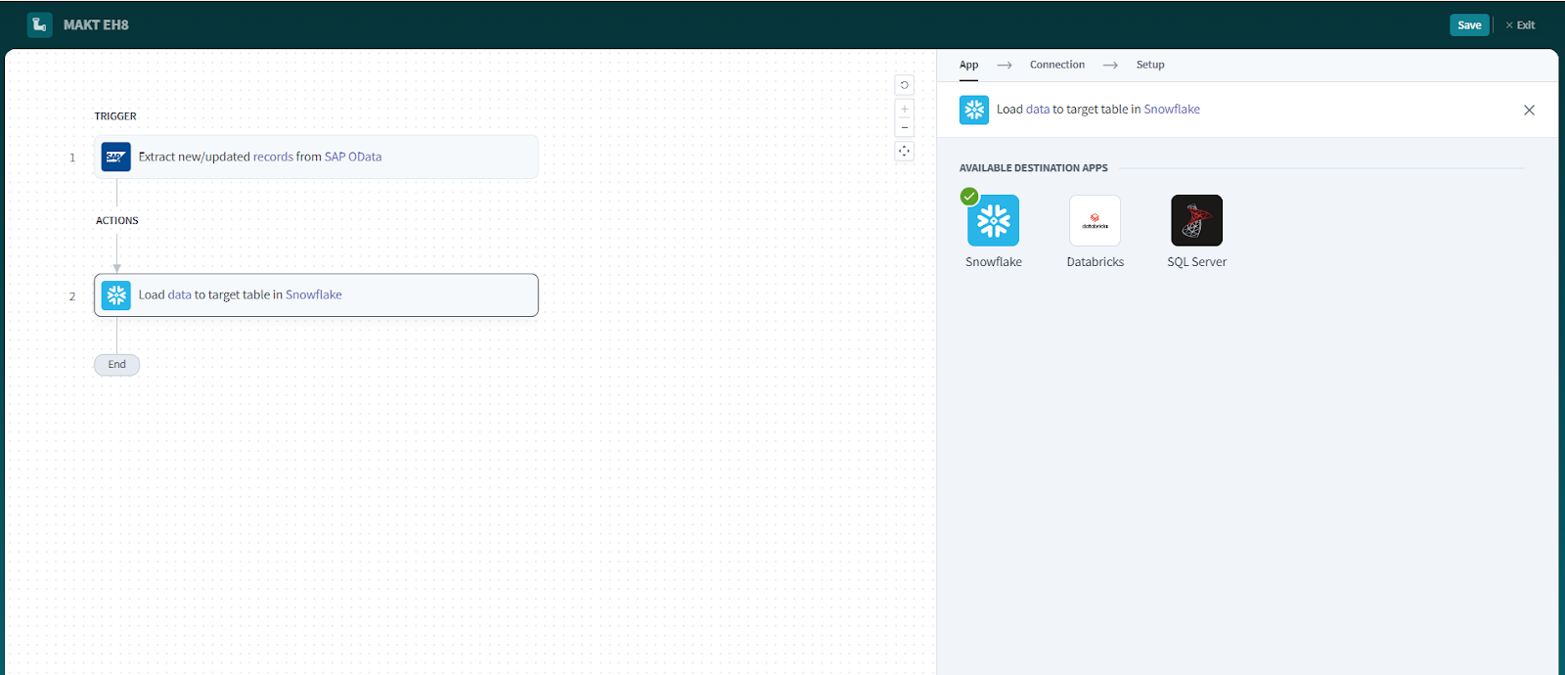Select the SQL Server destination app tile
This screenshot has width=1565, height=675.
pos(1197,220)
